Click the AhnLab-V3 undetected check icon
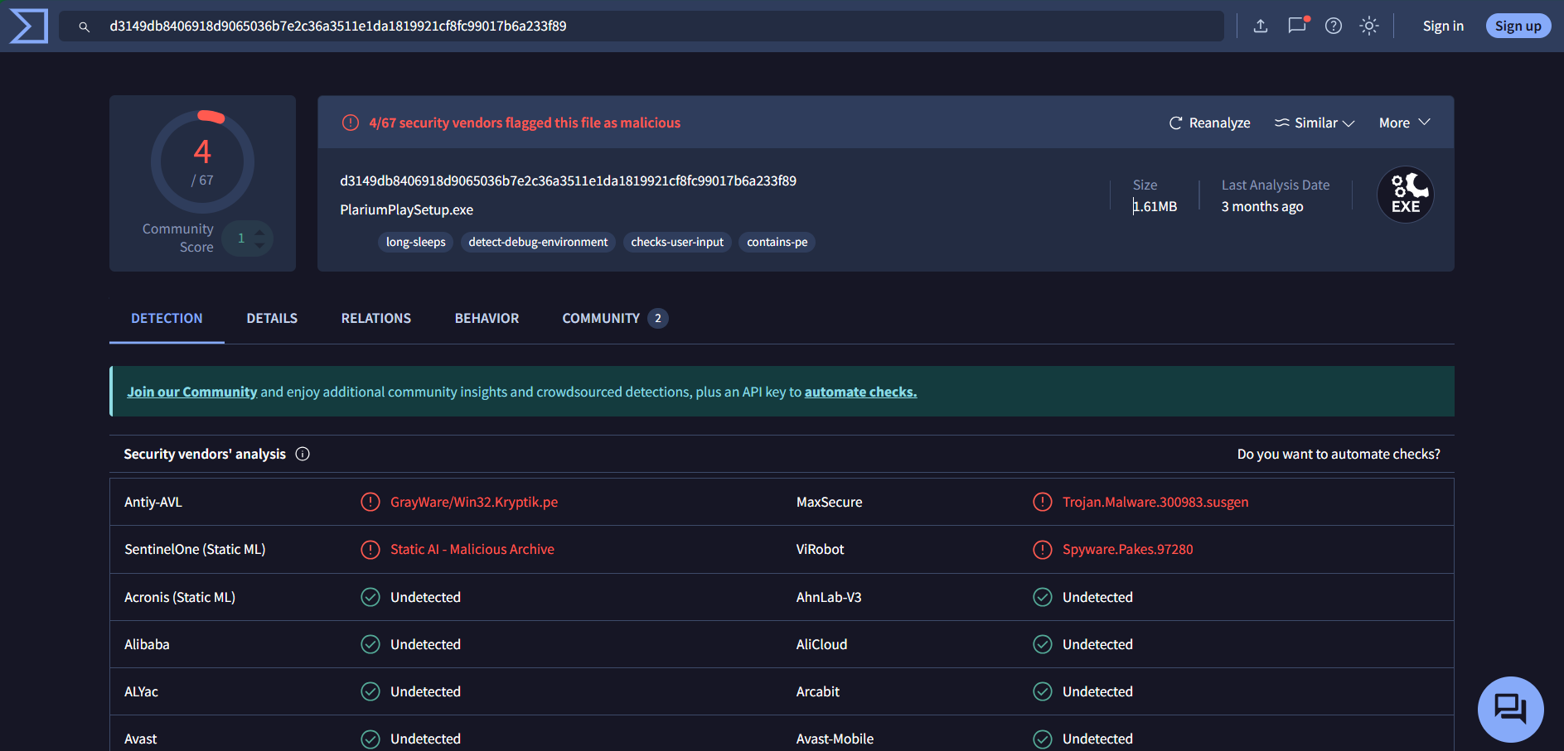This screenshot has width=1564, height=751. 1043,597
